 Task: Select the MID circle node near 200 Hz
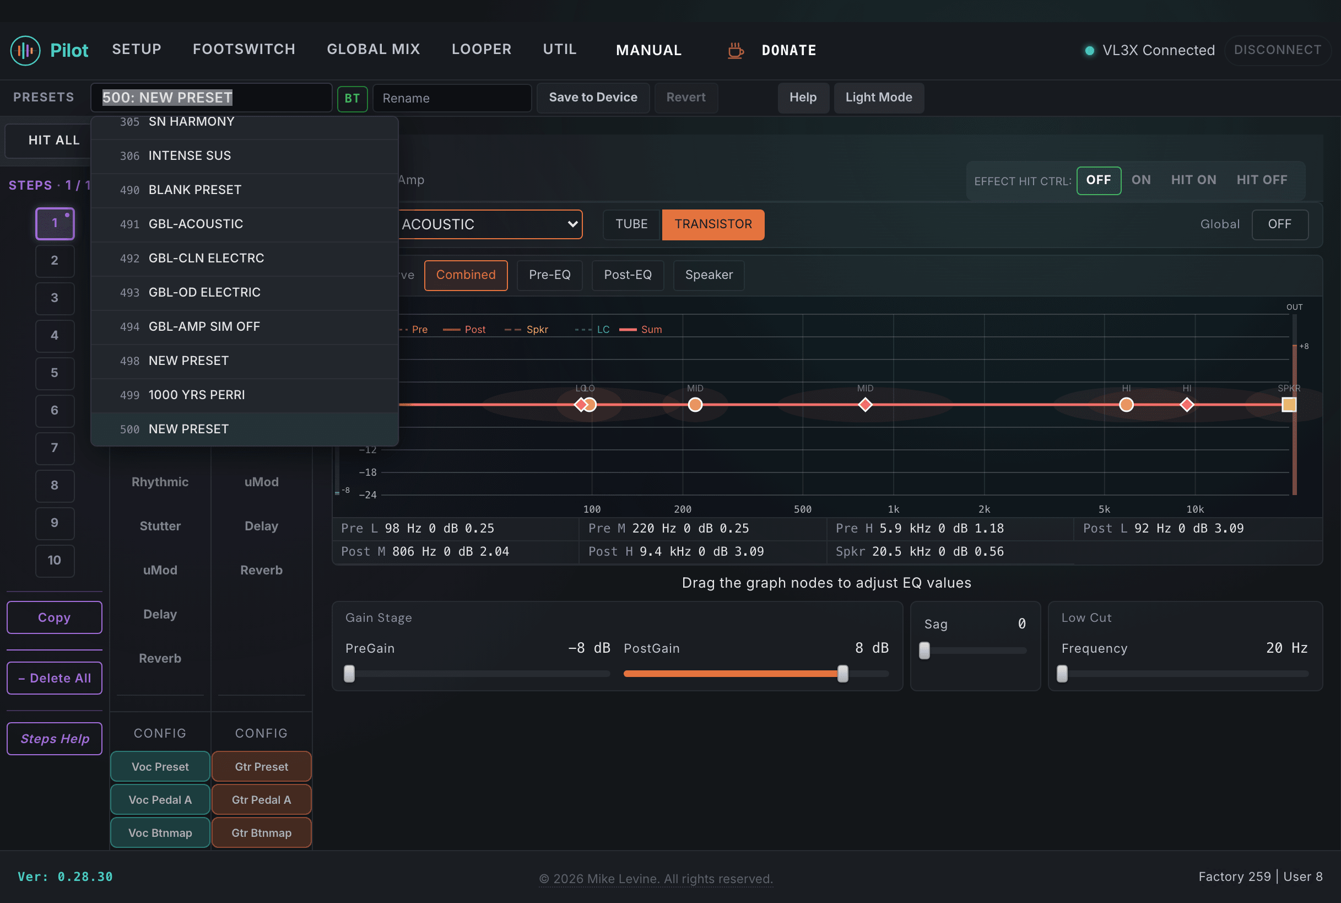tap(695, 405)
